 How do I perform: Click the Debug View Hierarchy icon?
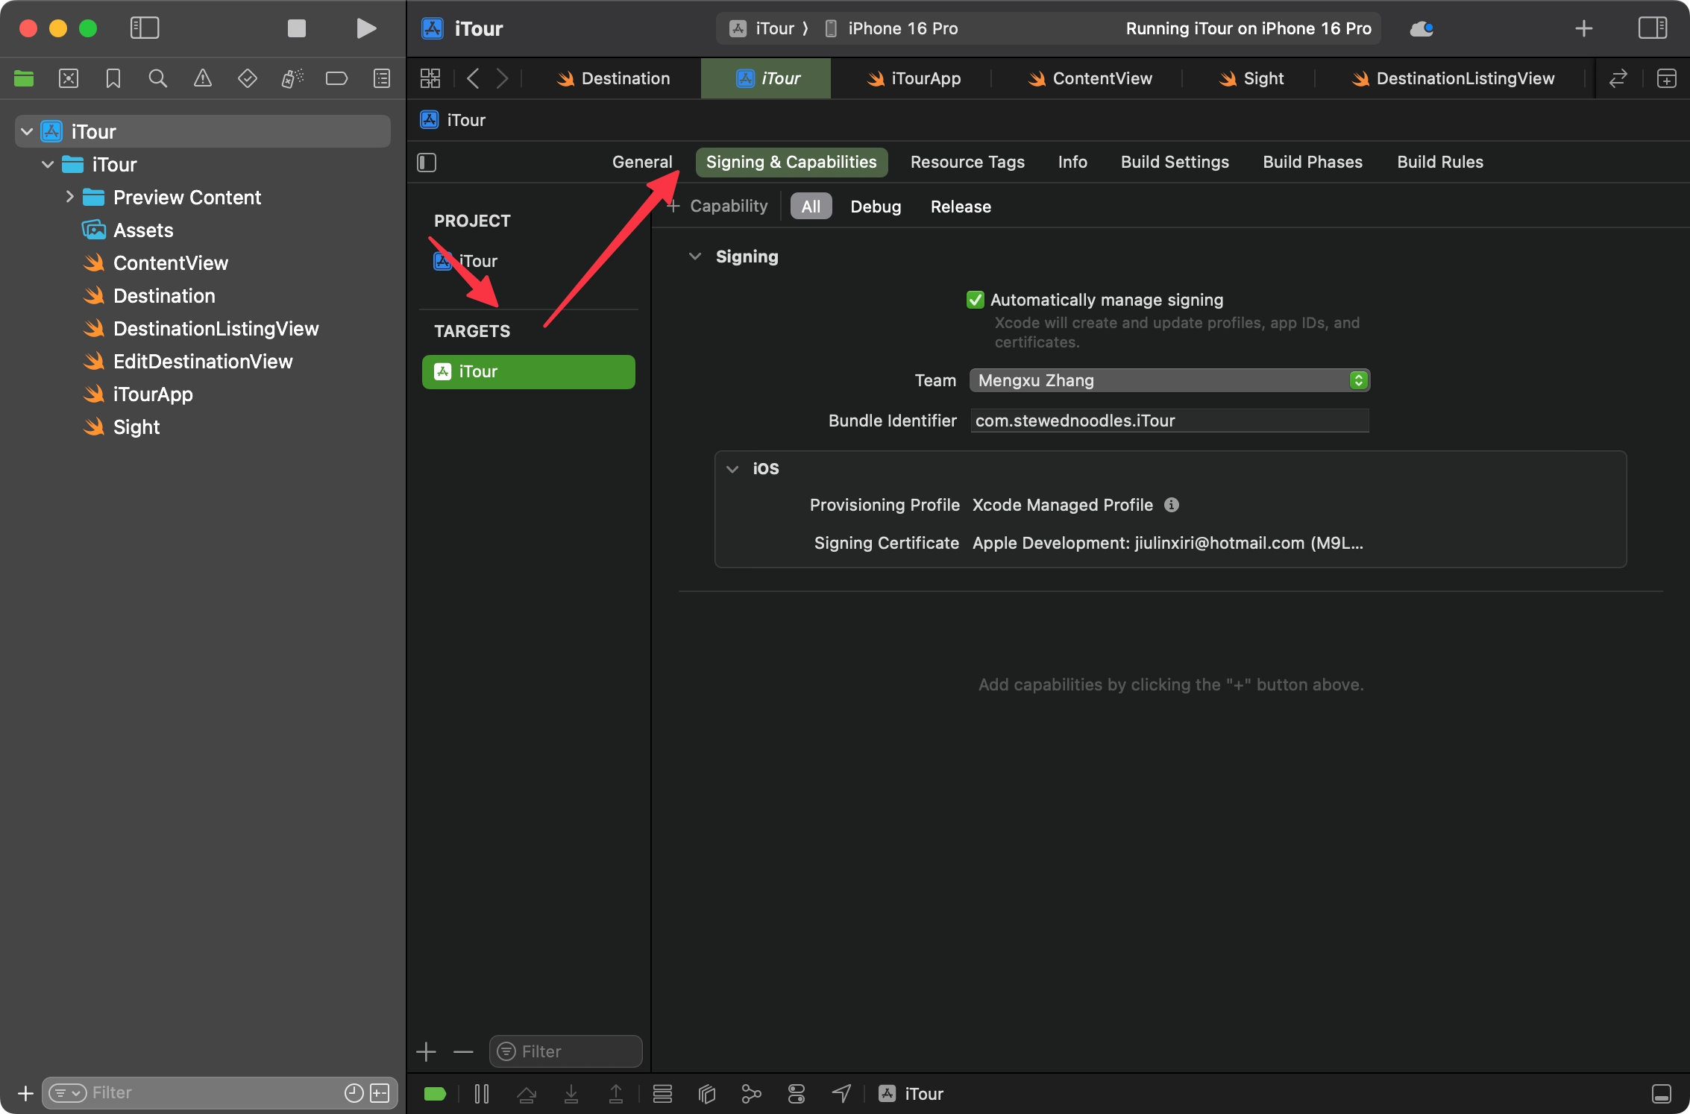[706, 1094]
